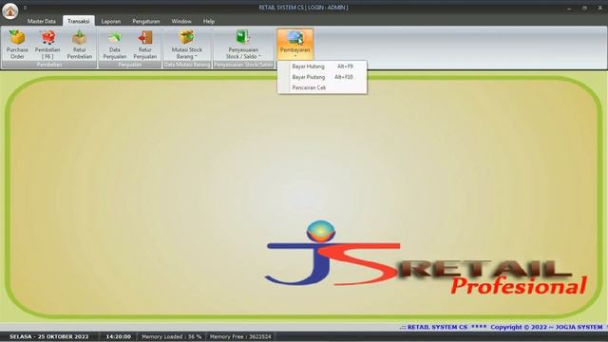Click Memory Free : 3622524 status entry

(x=240, y=336)
